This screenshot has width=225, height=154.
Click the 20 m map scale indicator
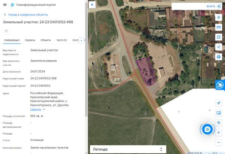pyautogui.click(x=214, y=153)
